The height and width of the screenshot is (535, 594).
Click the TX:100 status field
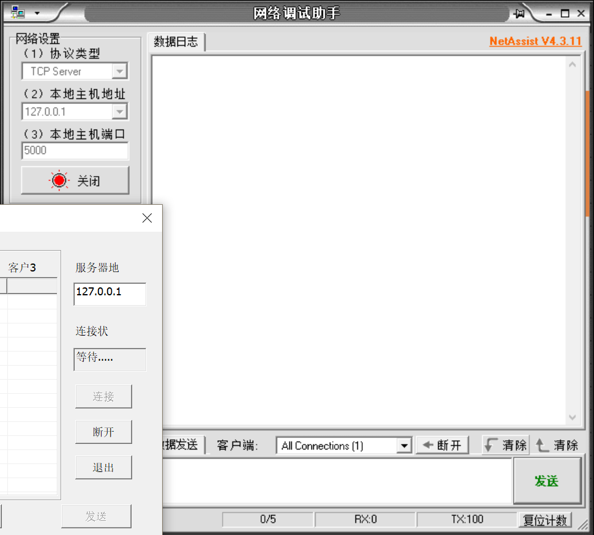pos(467,520)
